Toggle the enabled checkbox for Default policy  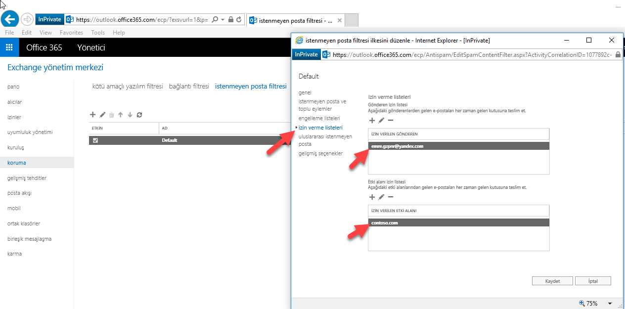[x=95, y=140]
